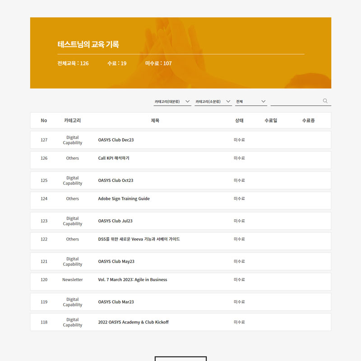The height and width of the screenshot is (361, 361).
Task: Click row number 121
Action: click(44, 262)
